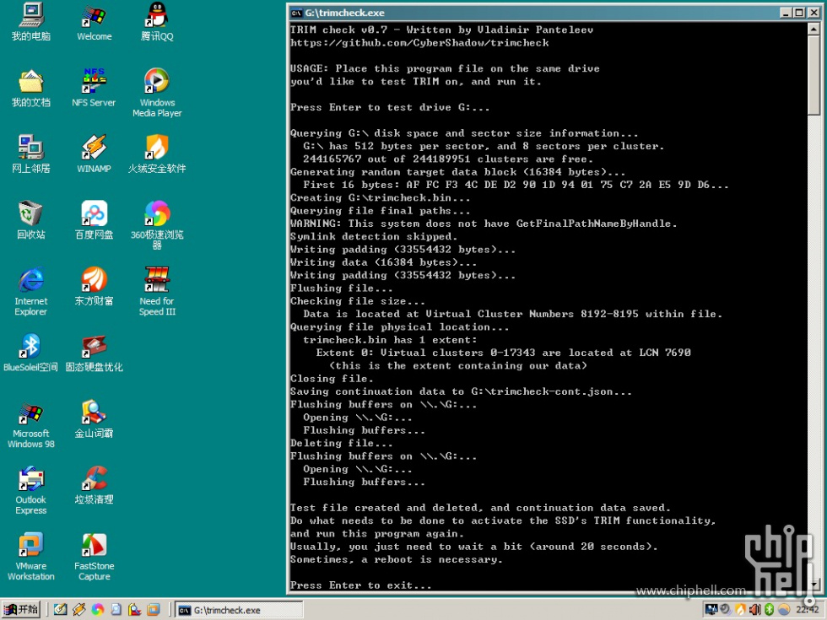This screenshot has height=620, width=827.
Task: Select the NFS Server shortcut
Action: click(94, 88)
